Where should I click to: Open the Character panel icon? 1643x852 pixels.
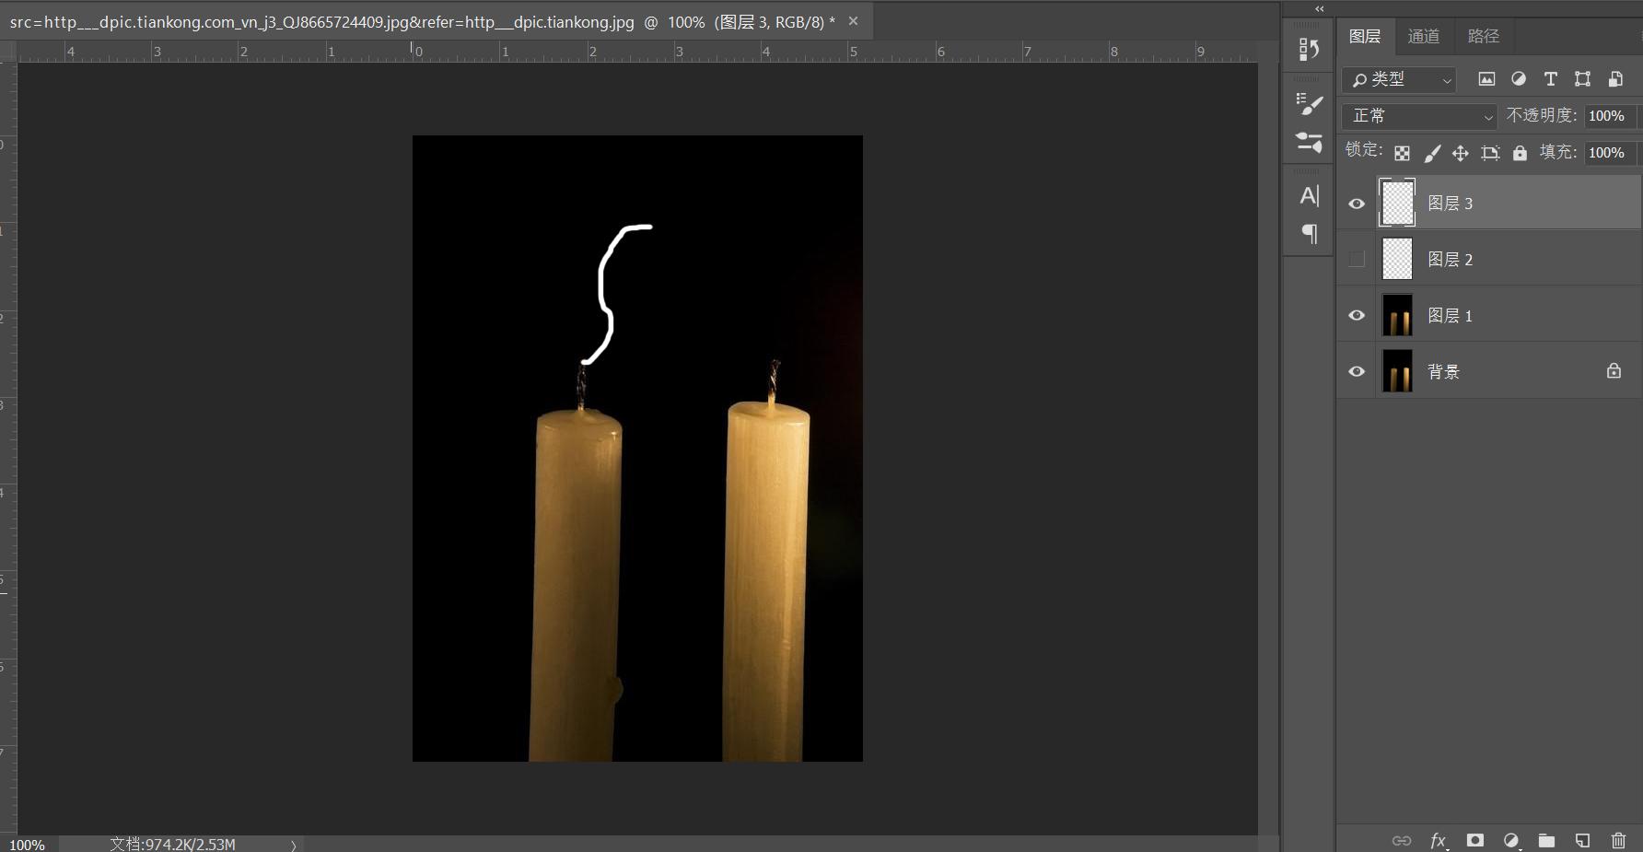[x=1309, y=195]
